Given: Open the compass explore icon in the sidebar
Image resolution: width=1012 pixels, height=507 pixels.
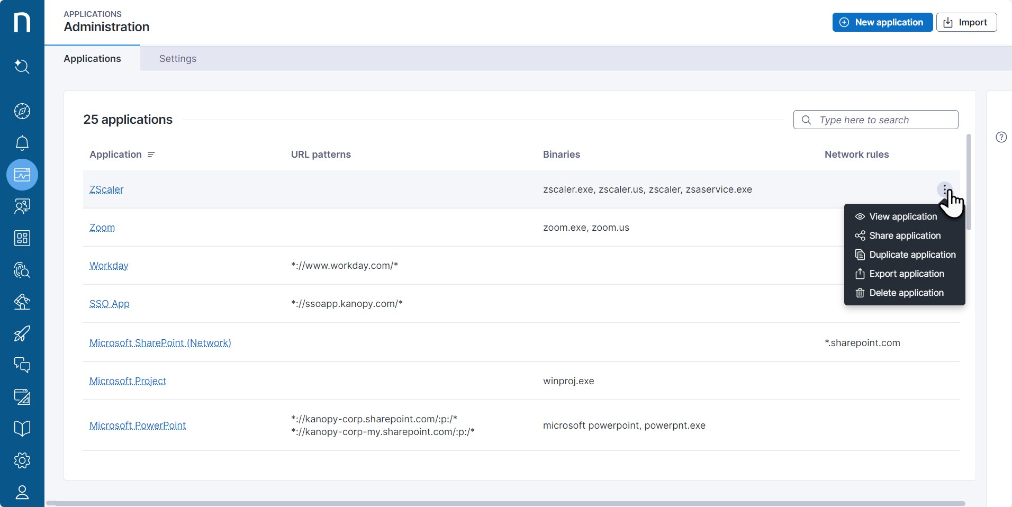Looking at the screenshot, I should click(x=22, y=111).
